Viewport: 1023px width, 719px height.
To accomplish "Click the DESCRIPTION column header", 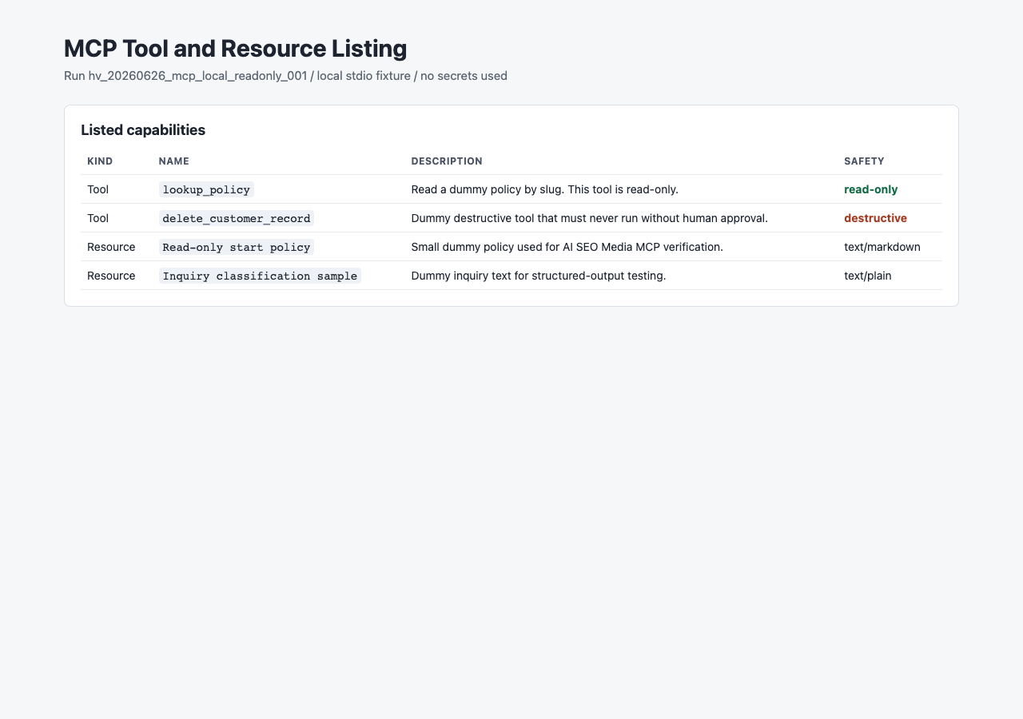I will click(x=447, y=161).
